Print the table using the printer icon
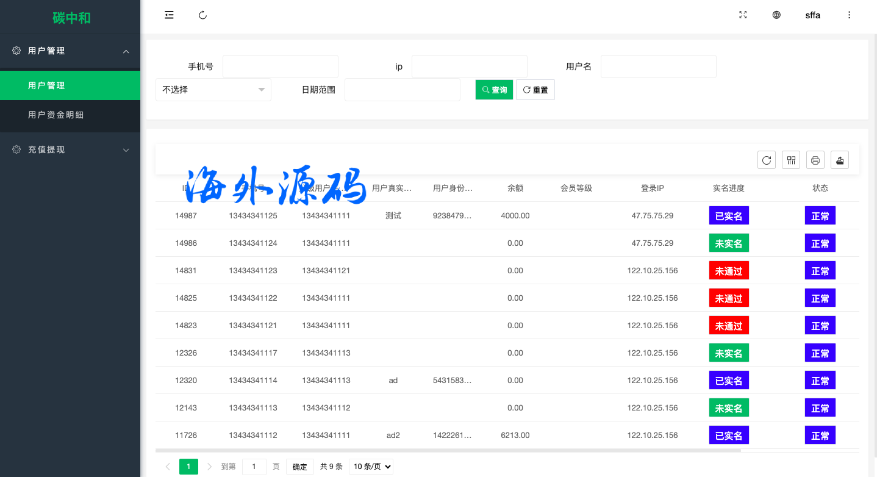877x477 pixels. tap(815, 160)
